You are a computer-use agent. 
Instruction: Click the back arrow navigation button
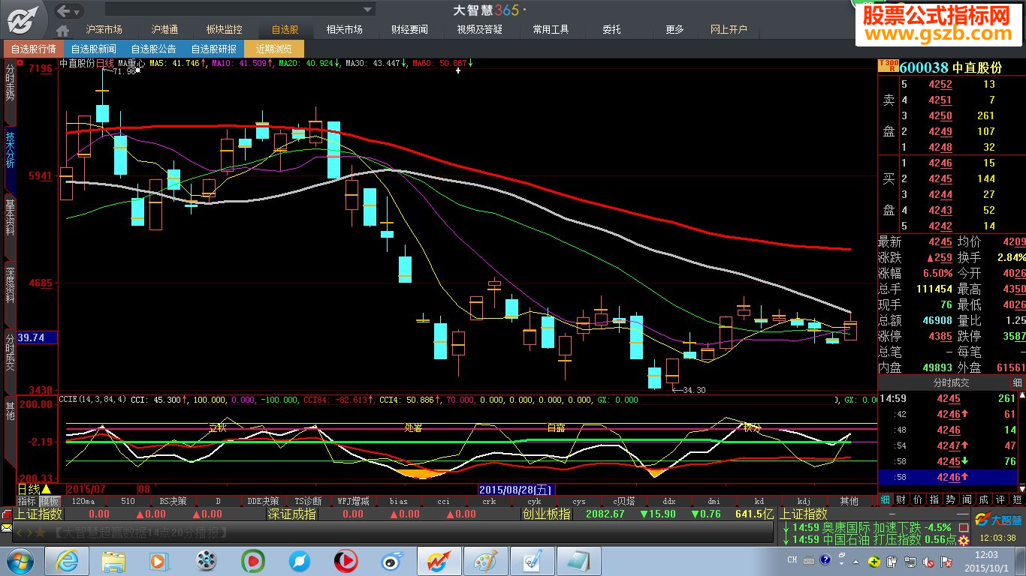[x=63, y=10]
